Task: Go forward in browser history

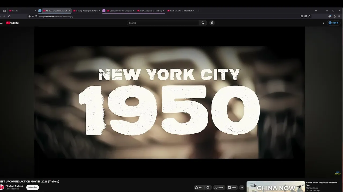Action: pos(4,16)
